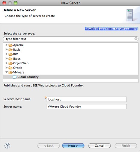Click the disabled Finish button

click(126, 146)
